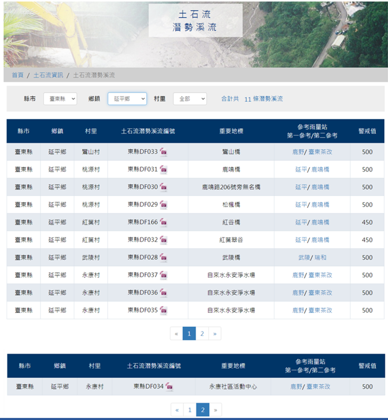Open photo icon for 東縣DF036
Screen dimensions: 388x420
[164, 293]
